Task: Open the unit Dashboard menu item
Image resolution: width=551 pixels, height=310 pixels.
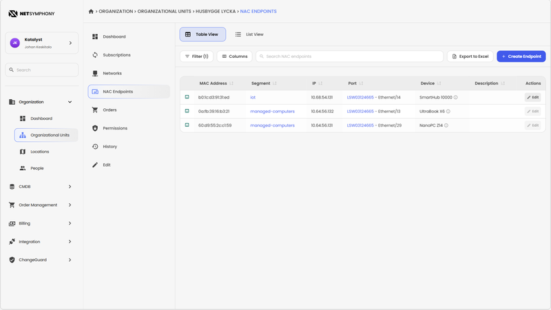Action: coord(129,37)
